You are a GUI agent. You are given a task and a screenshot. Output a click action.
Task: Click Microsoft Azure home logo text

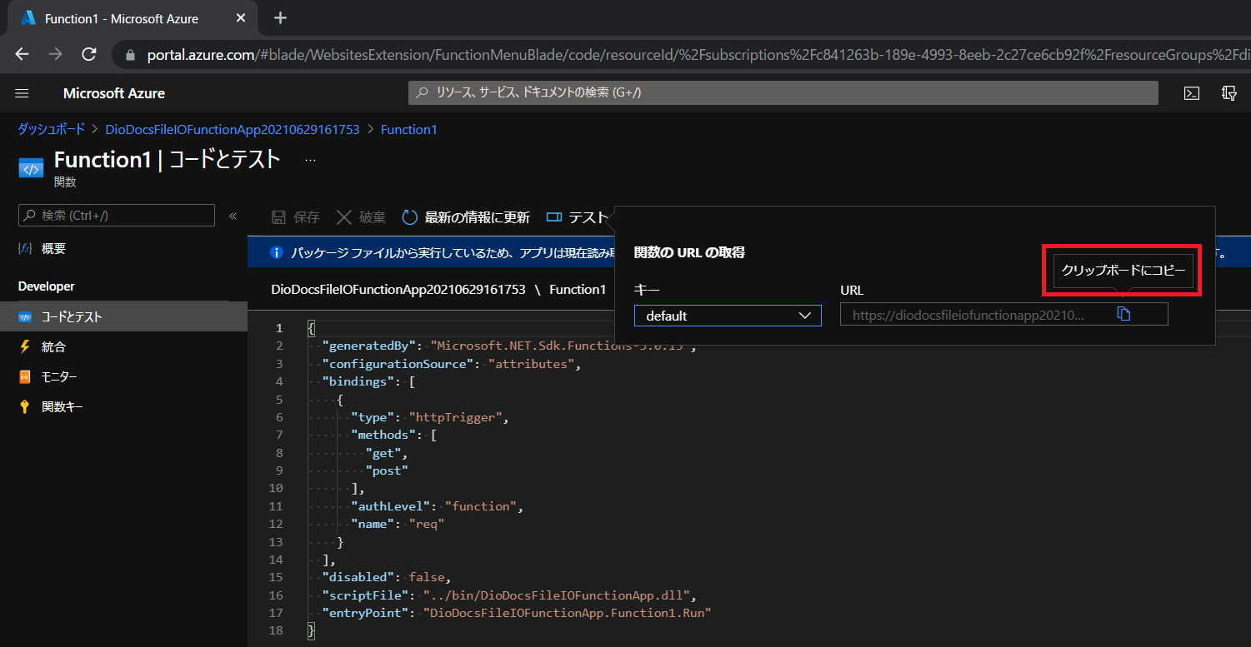(114, 93)
